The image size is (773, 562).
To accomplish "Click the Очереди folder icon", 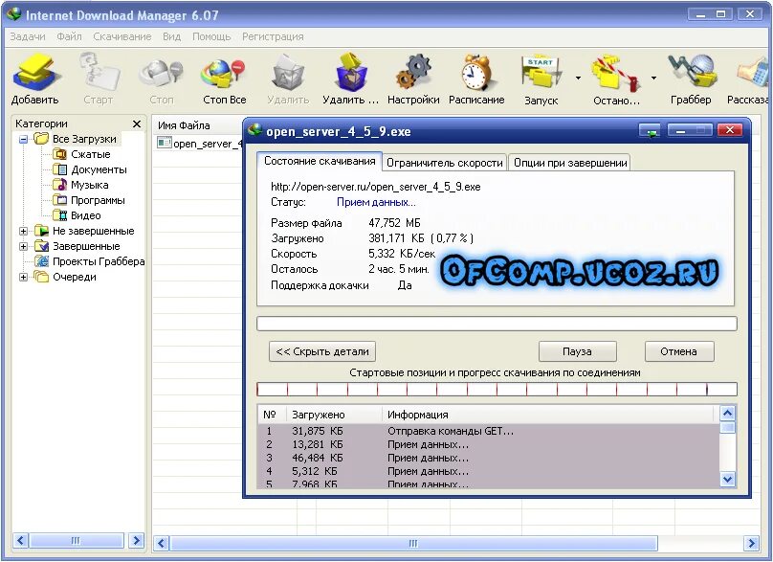I will tap(41, 277).
